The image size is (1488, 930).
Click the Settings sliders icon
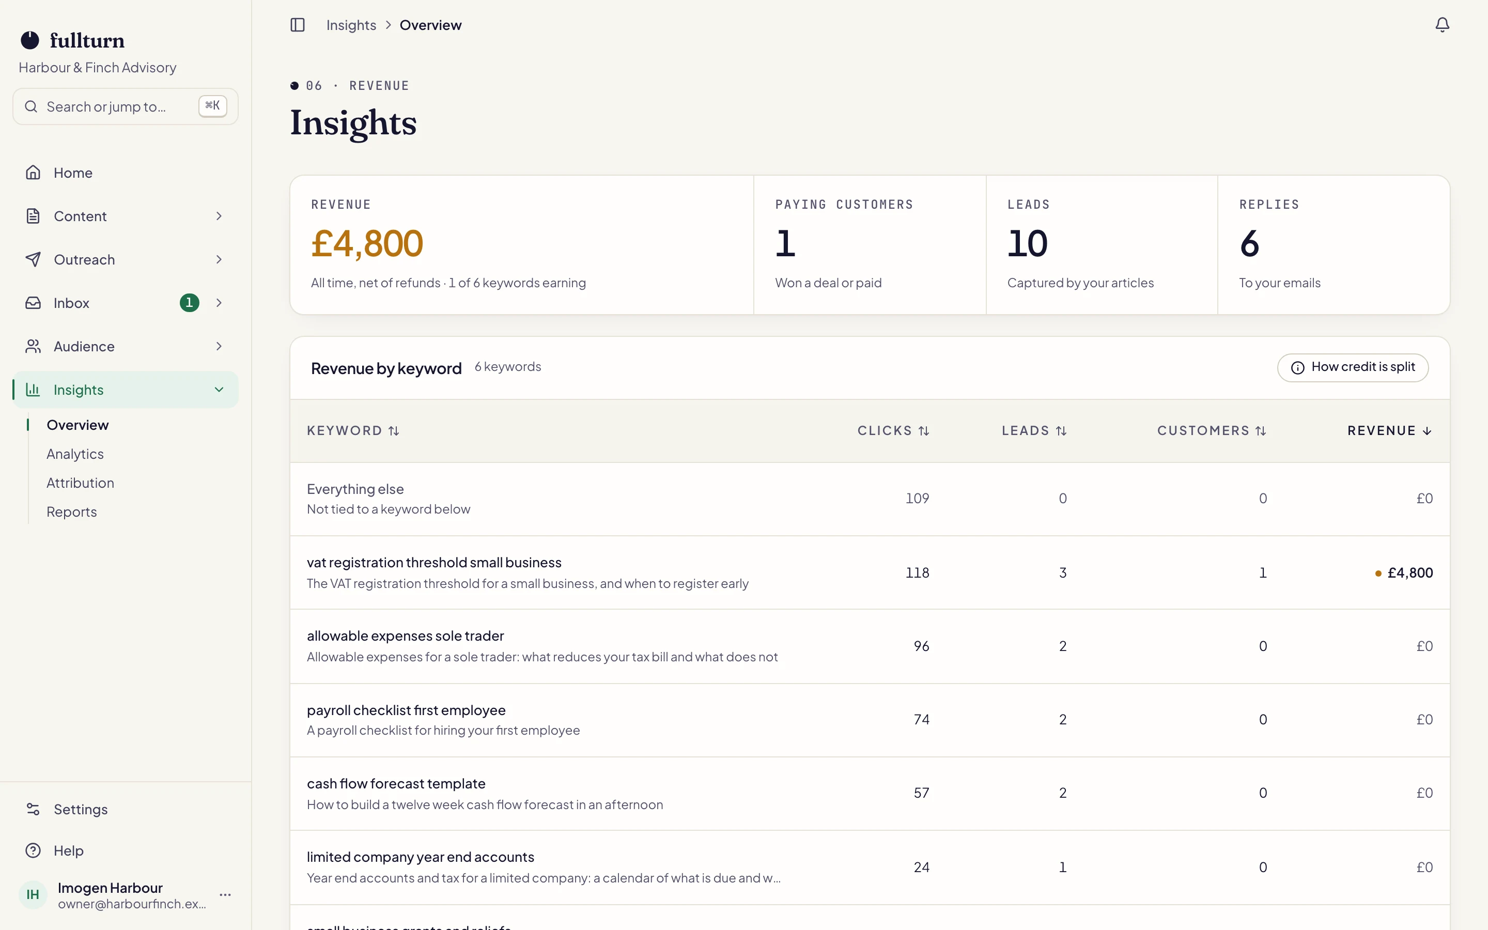[33, 809]
